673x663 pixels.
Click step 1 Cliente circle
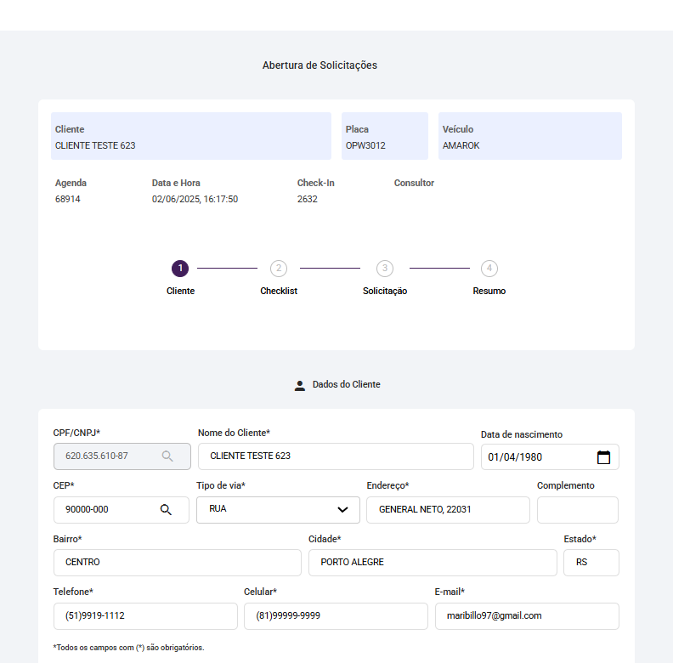(x=180, y=269)
